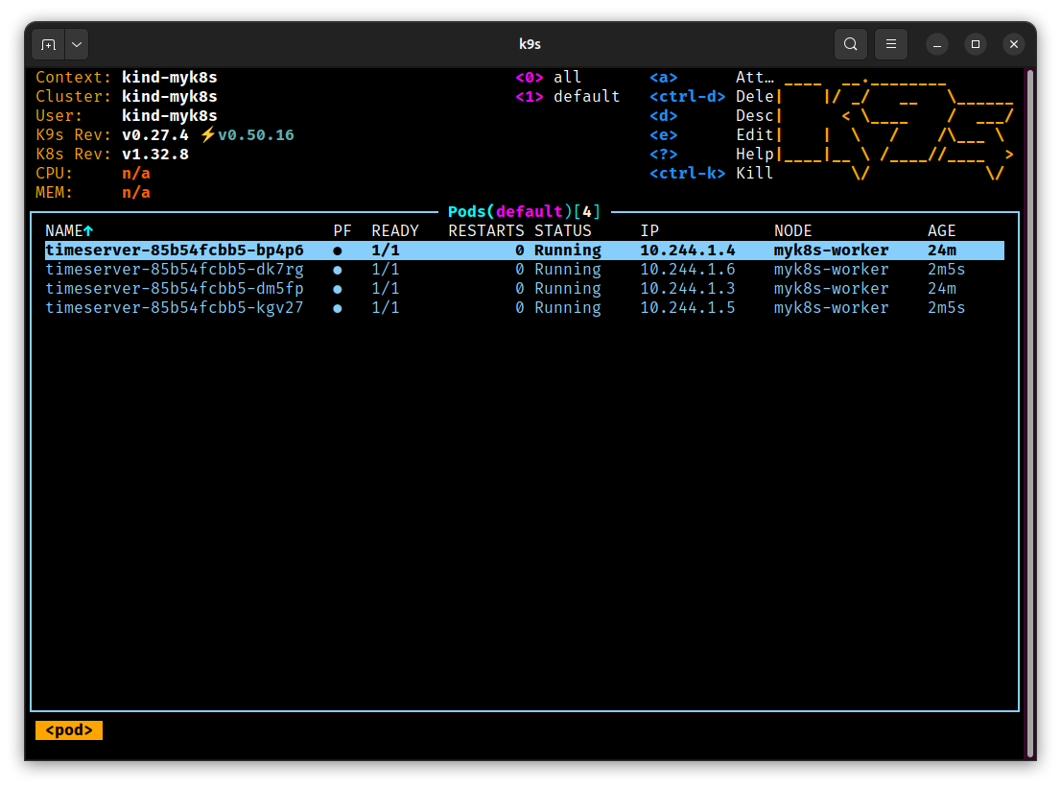Click the NODE column header

(793, 231)
